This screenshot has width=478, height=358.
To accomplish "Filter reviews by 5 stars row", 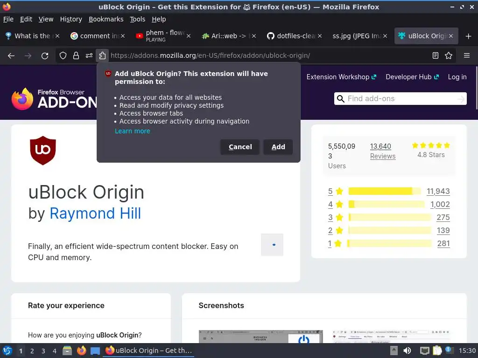I will coord(389,191).
